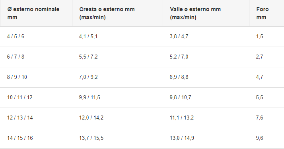Screen dimensions: 284x149
Task: Select the '10 / 11 / 12' row
Action: point(142,98)
